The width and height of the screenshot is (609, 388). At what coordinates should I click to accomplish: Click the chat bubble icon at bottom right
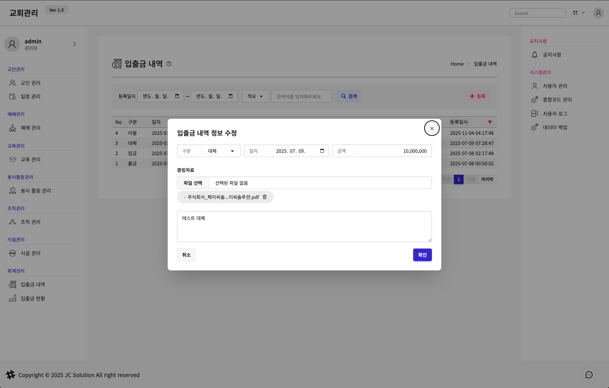589,375
